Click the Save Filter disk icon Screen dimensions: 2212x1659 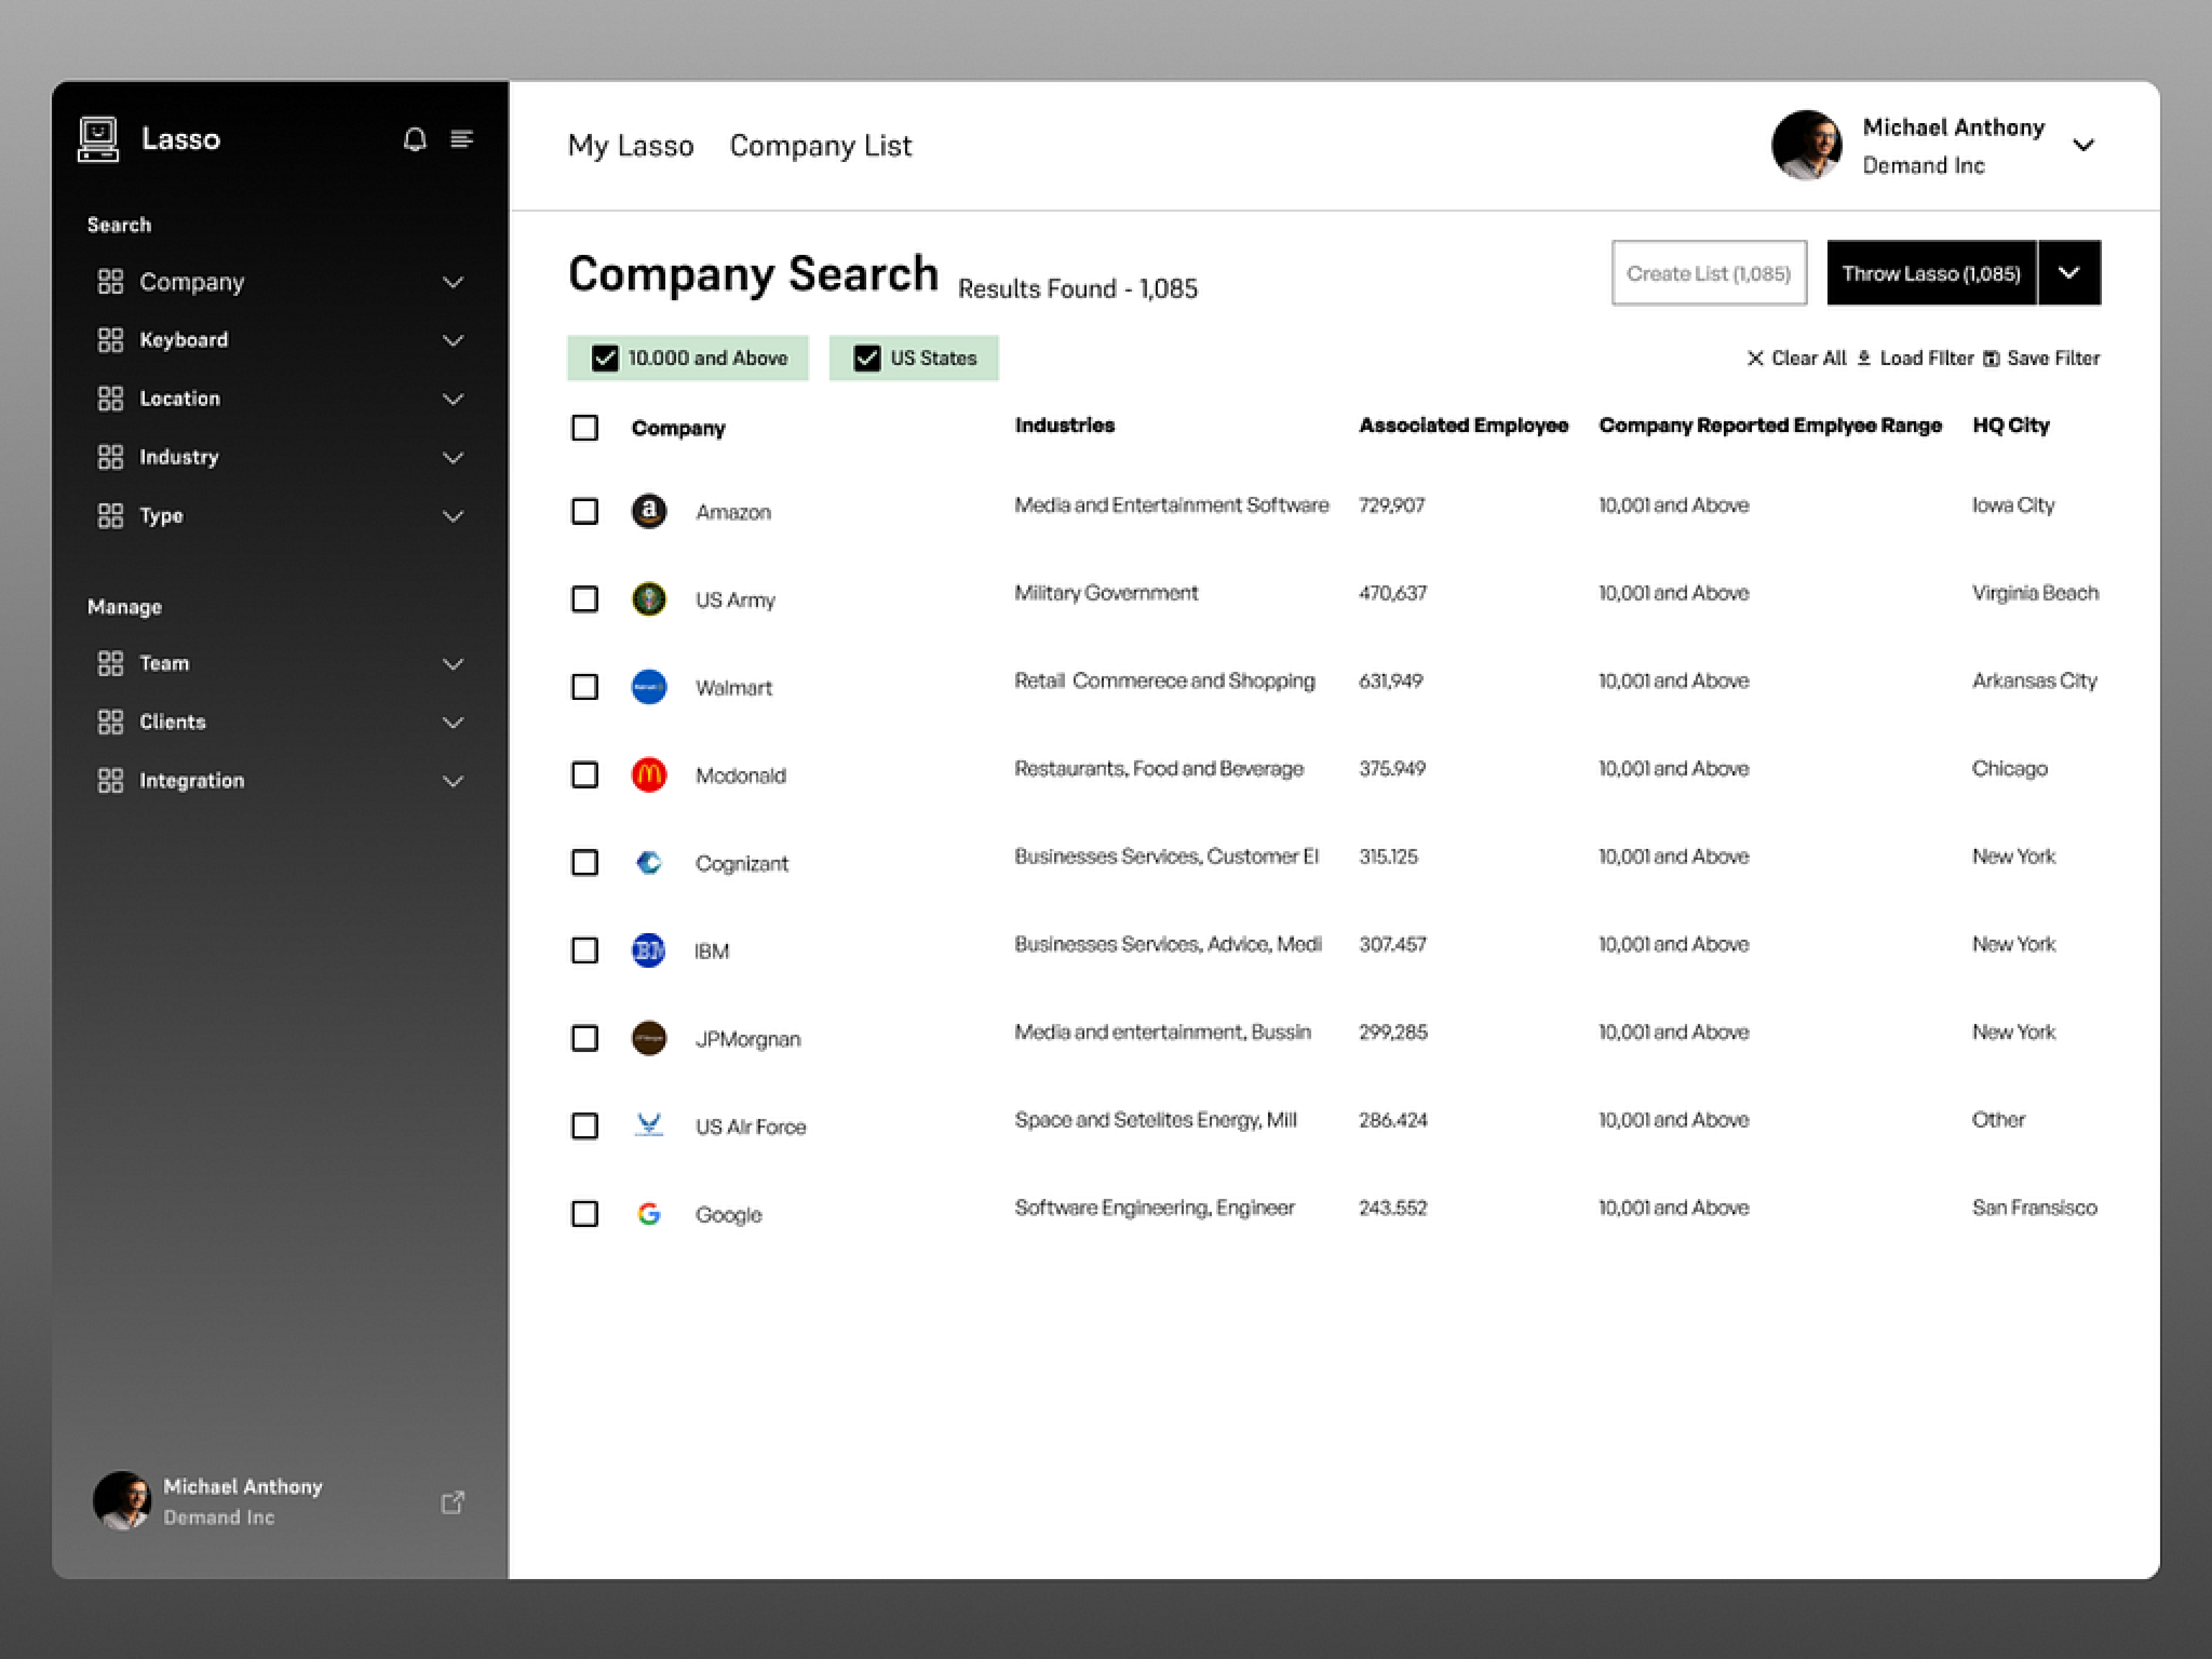coord(1991,359)
